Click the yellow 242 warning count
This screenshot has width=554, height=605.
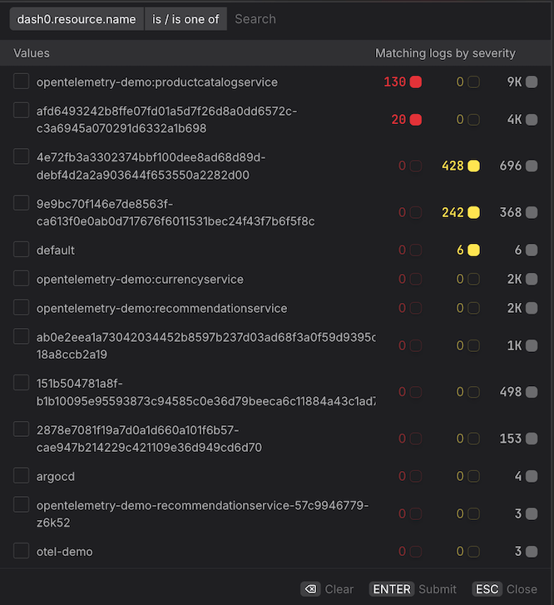pos(453,212)
